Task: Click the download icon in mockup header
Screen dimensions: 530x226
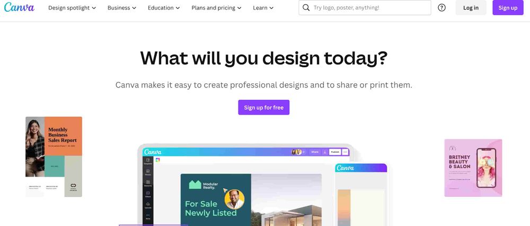Action: (x=324, y=152)
